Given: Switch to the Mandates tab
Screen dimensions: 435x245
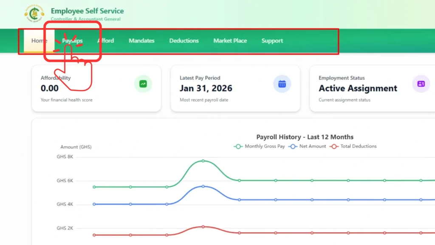Looking at the screenshot, I should (x=141, y=41).
